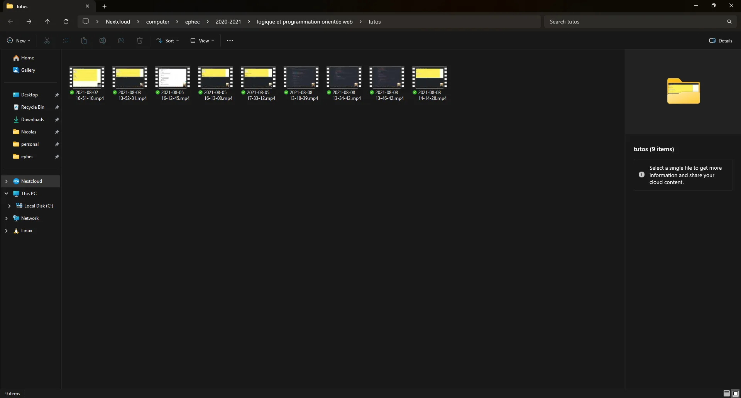The image size is (741, 398).
Task: Click the Paste clipboard icon
Action: (84, 40)
